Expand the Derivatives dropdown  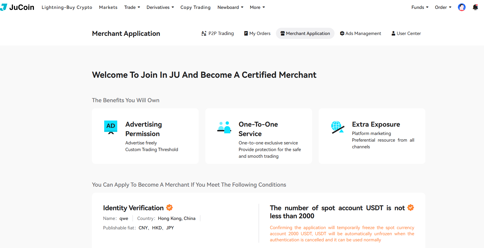point(160,7)
